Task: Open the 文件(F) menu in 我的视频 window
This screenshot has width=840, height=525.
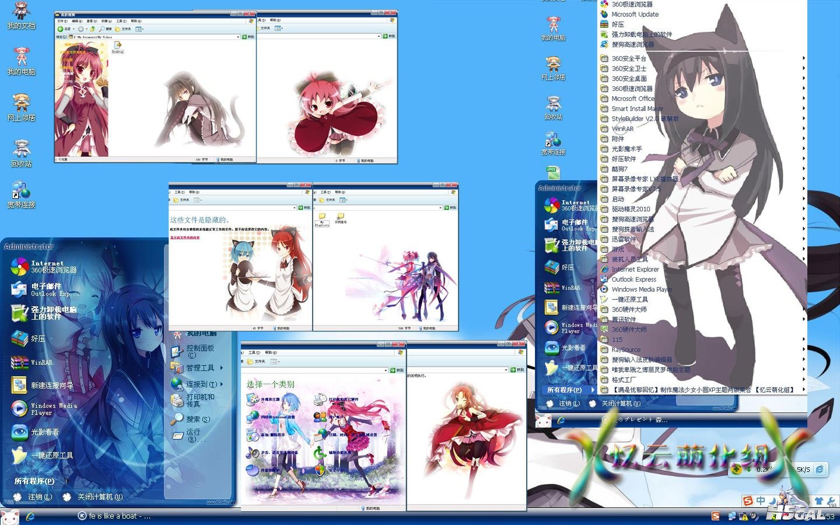Action: [62, 21]
